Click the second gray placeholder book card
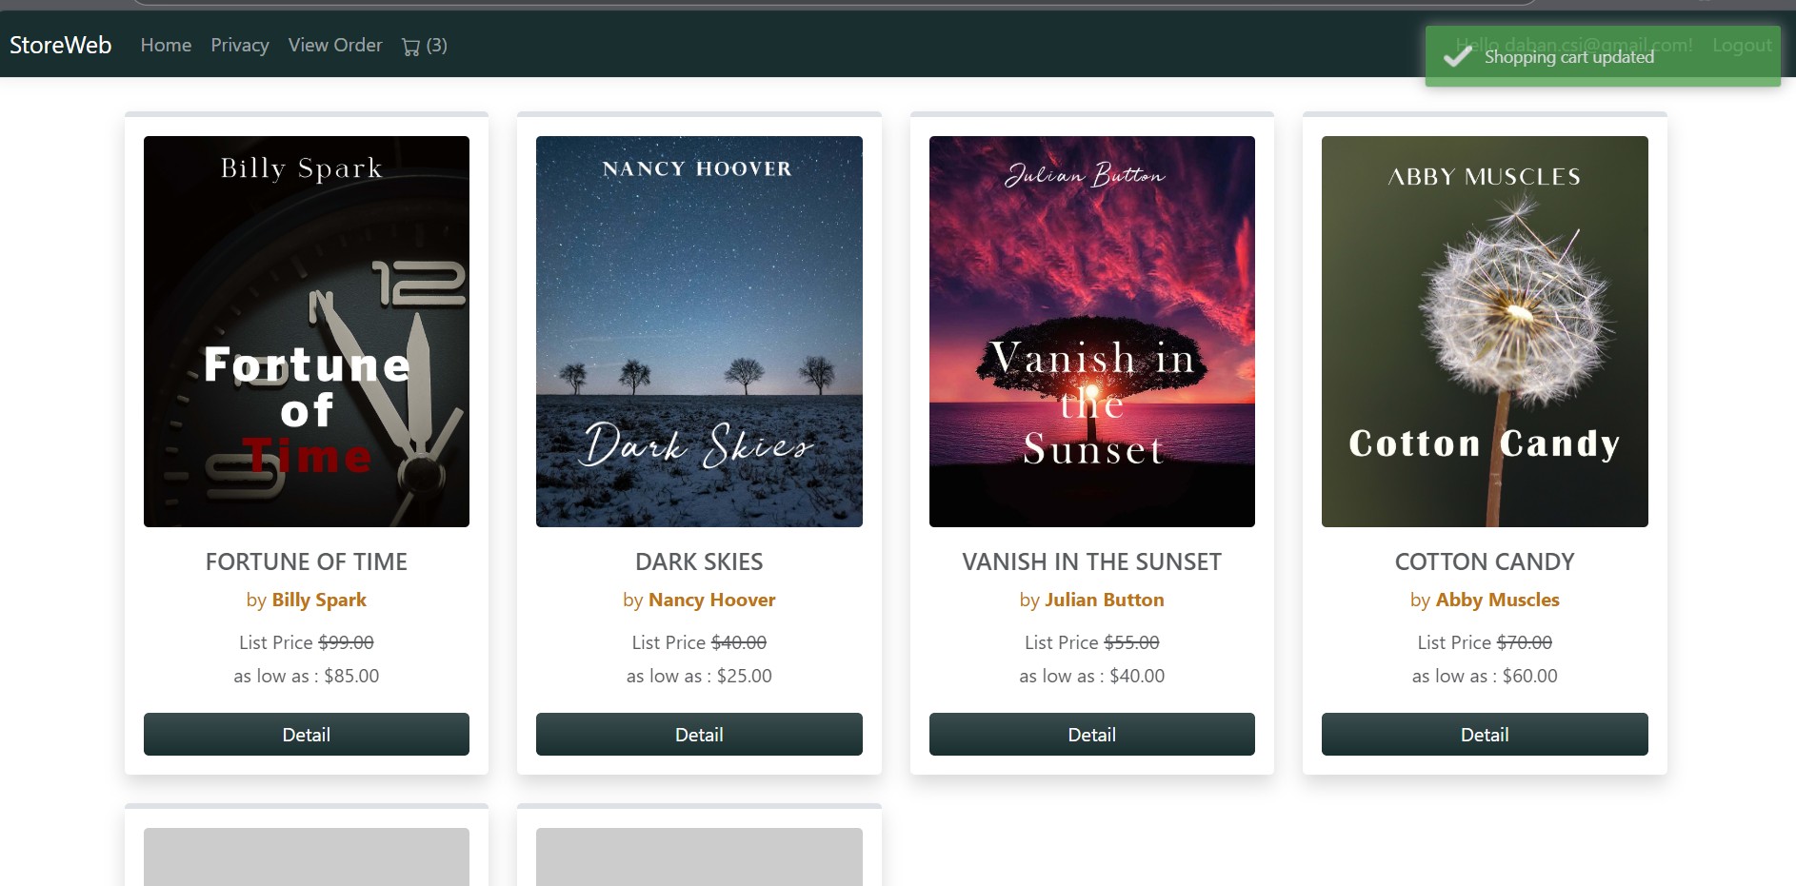This screenshot has height=886, width=1796. [x=699, y=856]
